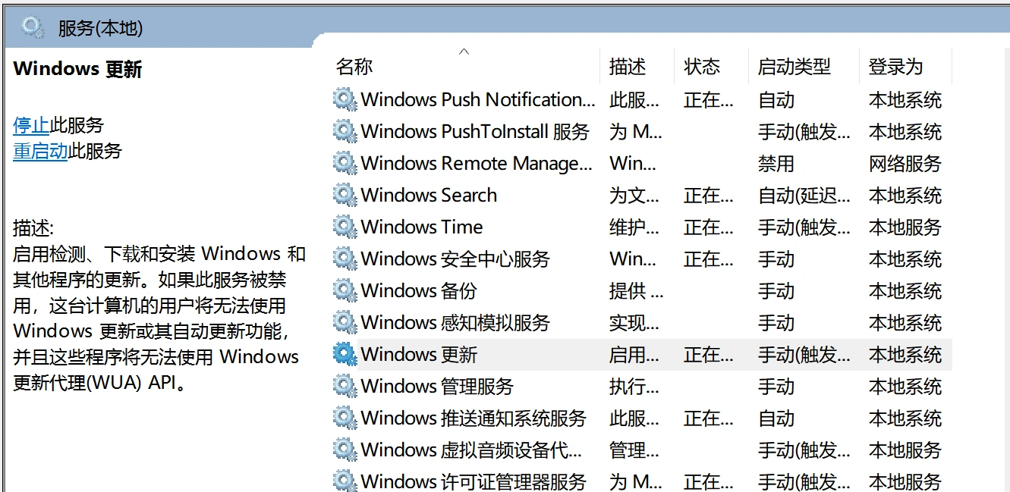Click gear icon for Windows PushToInstall 服务
The height and width of the screenshot is (492, 1010).
pyautogui.click(x=345, y=131)
